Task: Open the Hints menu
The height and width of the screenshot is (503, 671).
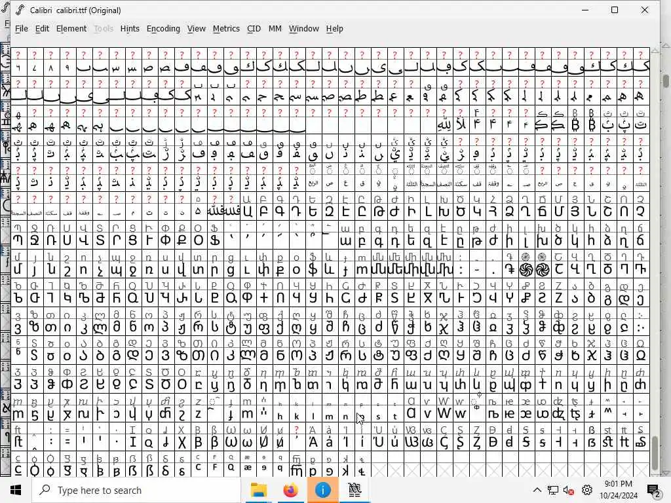Action: point(130,29)
